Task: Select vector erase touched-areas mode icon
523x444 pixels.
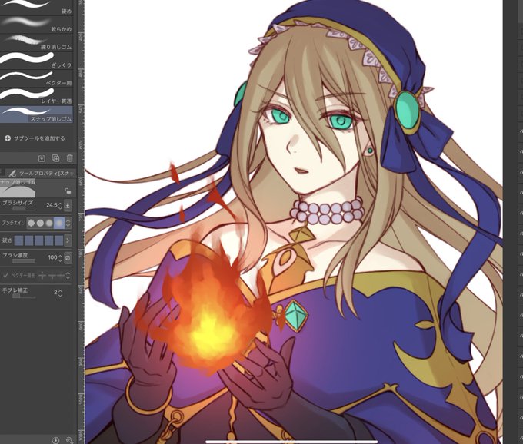Action: click(42, 276)
